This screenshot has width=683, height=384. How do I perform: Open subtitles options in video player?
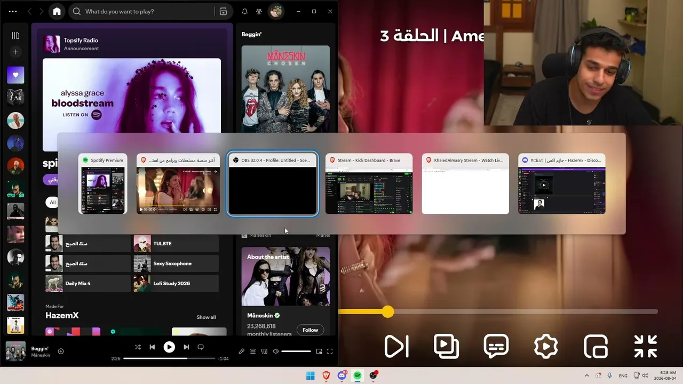coord(496,347)
